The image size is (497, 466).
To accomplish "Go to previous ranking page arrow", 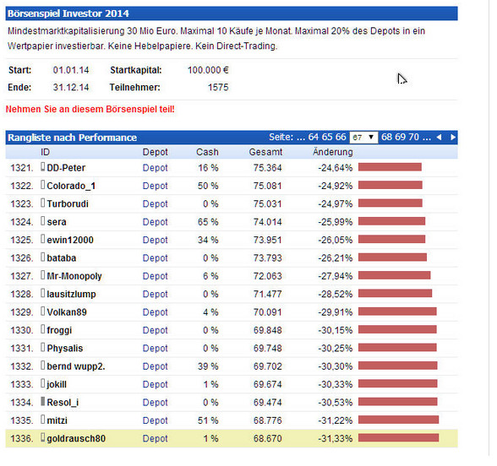I will pyautogui.click(x=439, y=138).
